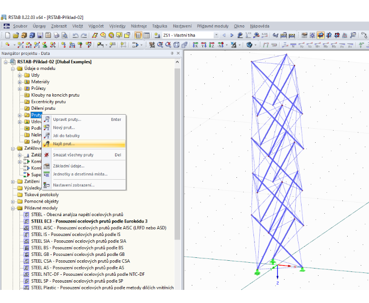Click the view in Z direction icon
The height and width of the screenshot is (303, 369).
click(212, 45)
